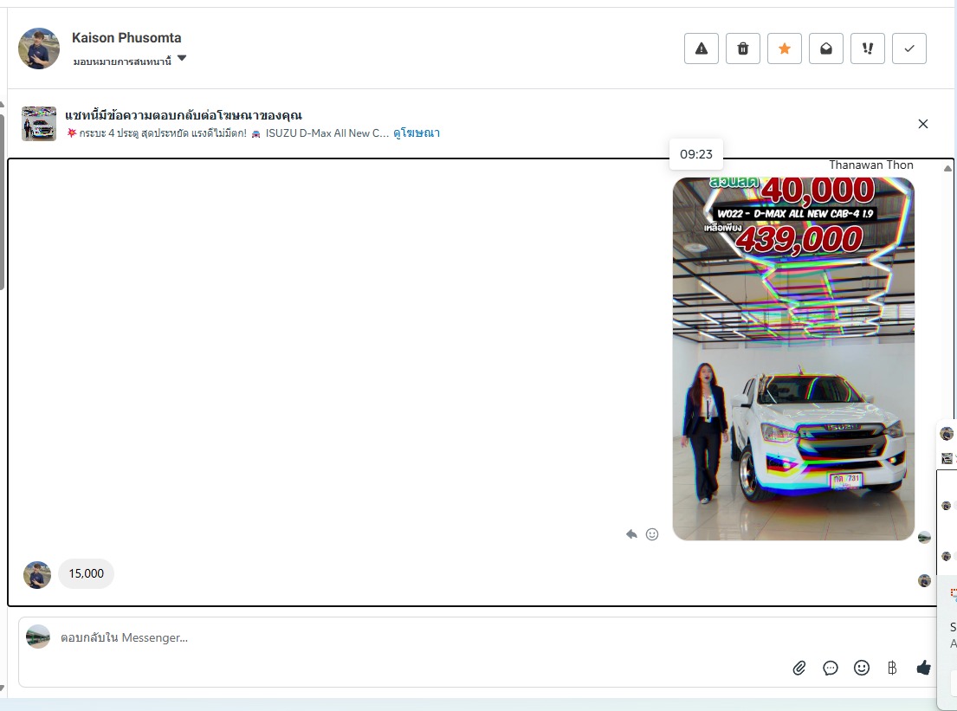
Task: Mark conversation unread with envelope icon
Action: [825, 48]
